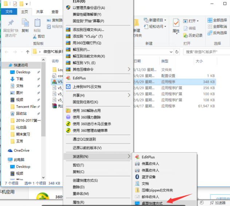Click the 属性 ribbon icon
This screenshot has height=206, width=230.
click(x=176, y=23)
